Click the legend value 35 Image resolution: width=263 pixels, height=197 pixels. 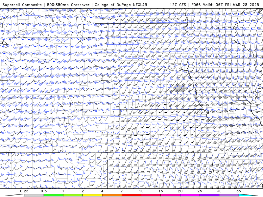point(239,191)
